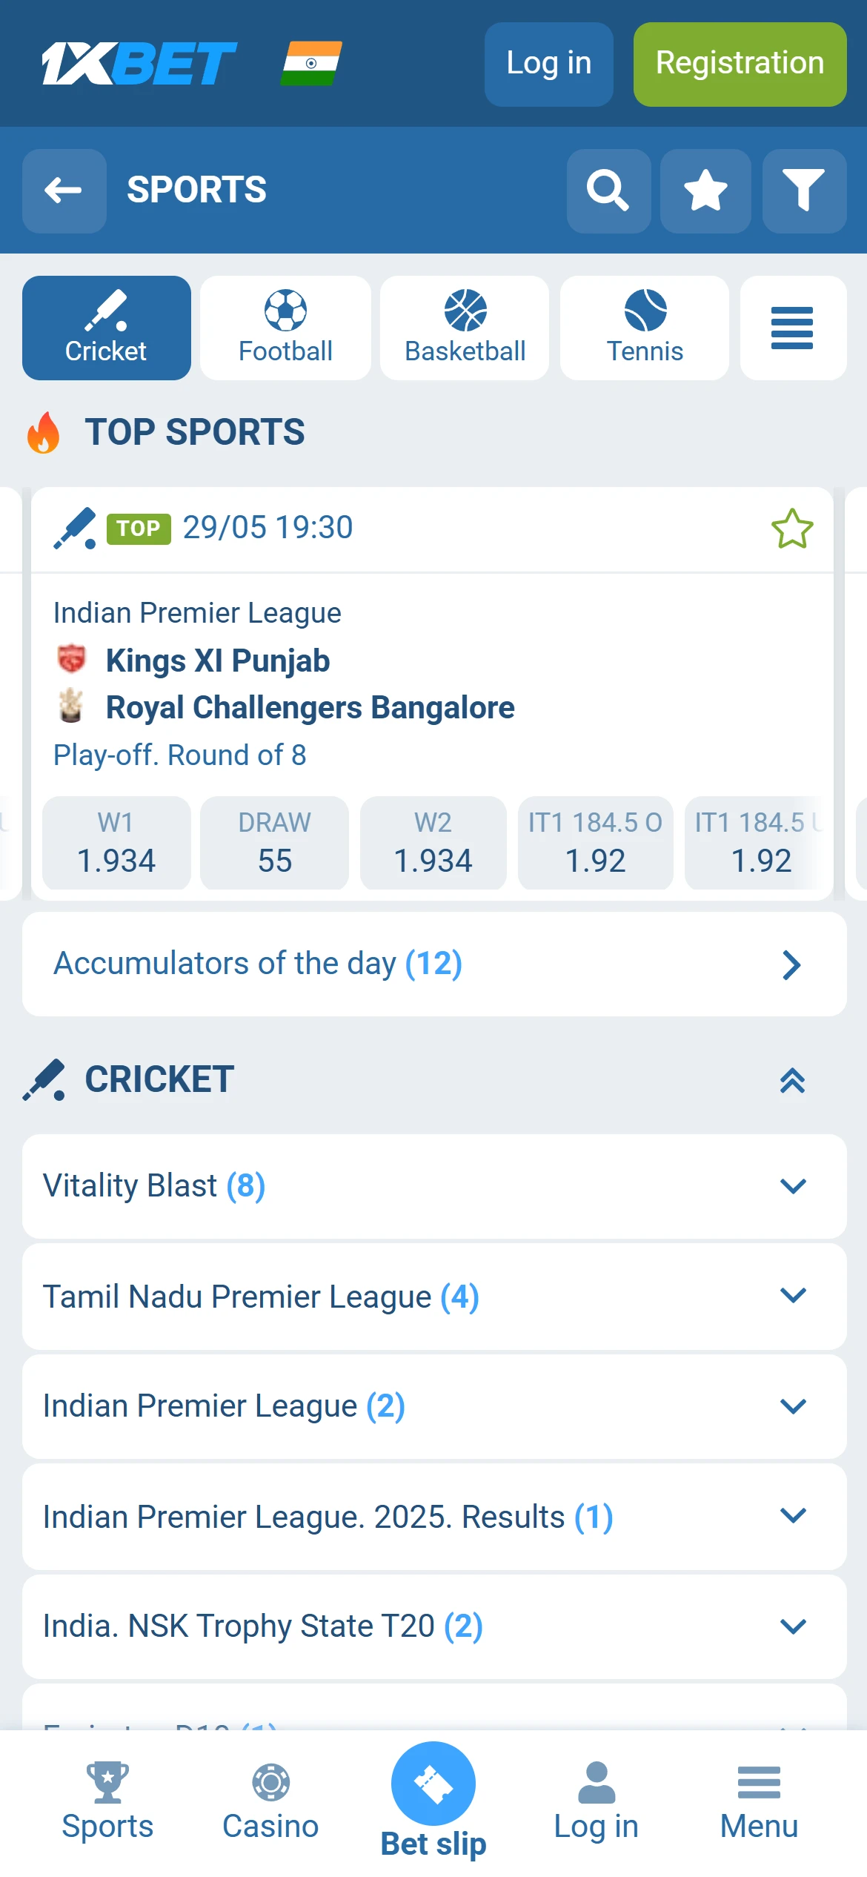Open the favorites star in the top bar
867x1877 pixels.
click(705, 191)
